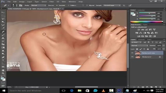Add a Vibrance adjustment
The width and height of the screenshot is (166, 93).
154,30
